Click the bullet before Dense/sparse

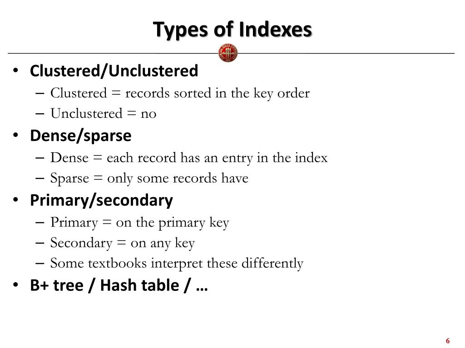16,135
